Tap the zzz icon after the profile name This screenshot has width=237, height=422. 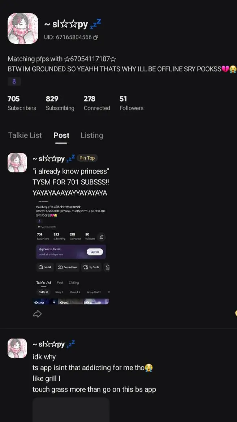[96, 24]
